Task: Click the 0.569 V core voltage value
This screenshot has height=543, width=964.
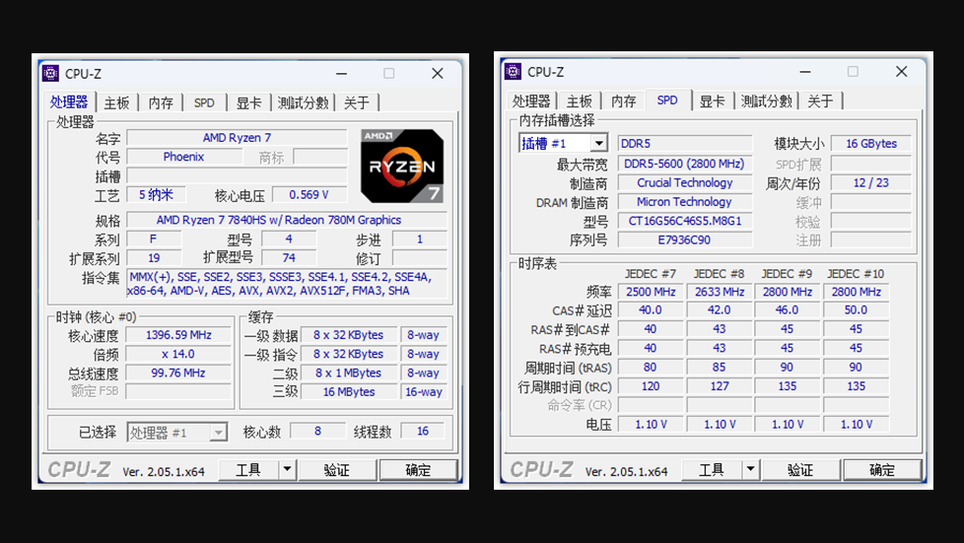Action: pos(310,195)
